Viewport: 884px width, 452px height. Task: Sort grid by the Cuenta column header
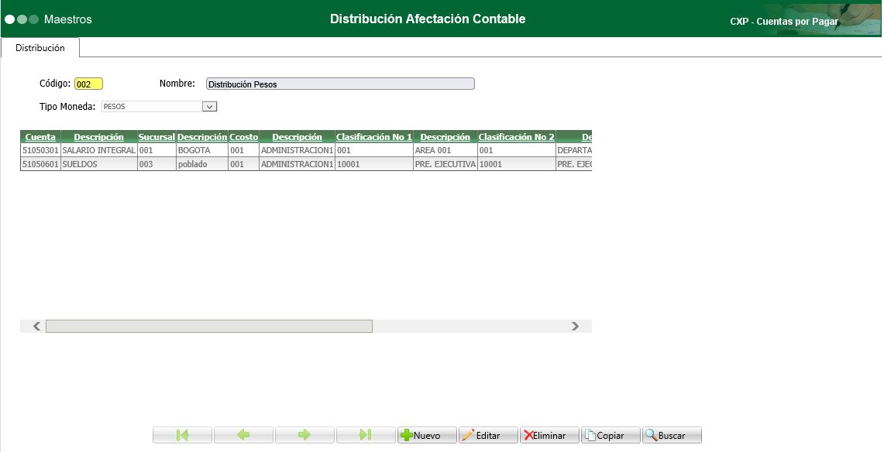39,136
